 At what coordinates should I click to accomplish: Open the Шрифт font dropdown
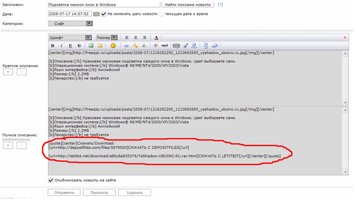70,38
